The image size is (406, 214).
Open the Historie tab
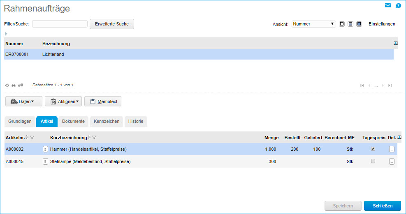(136, 121)
